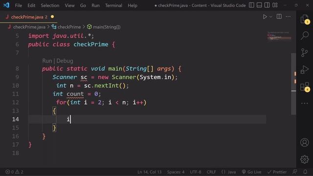Screen dimensions: 313x176
Task: Click the import java.util.* line
Action: (x=61, y=36)
